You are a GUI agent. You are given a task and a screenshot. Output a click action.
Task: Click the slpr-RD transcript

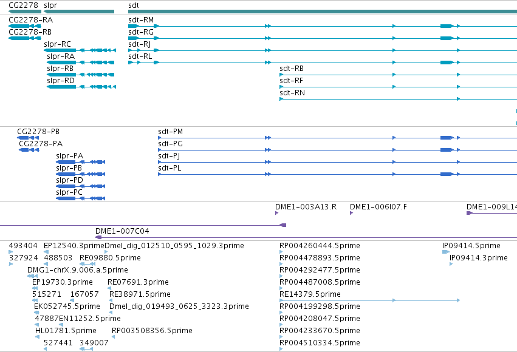click(81, 87)
